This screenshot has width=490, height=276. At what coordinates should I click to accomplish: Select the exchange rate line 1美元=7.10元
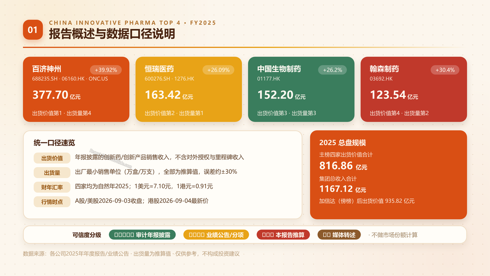point(144,186)
